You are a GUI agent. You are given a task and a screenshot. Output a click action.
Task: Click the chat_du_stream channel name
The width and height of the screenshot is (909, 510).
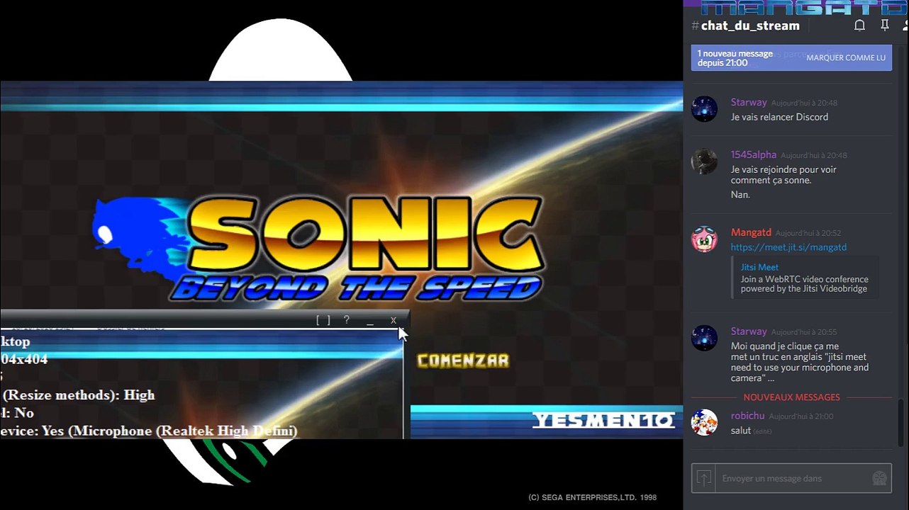click(x=750, y=25)
